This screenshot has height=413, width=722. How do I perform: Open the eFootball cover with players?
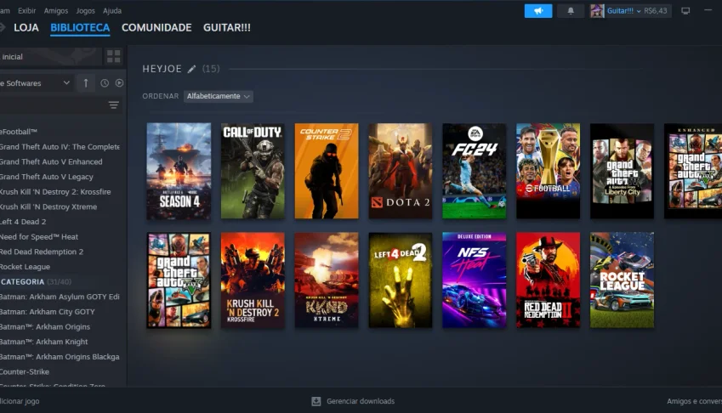tap(548, 171)
